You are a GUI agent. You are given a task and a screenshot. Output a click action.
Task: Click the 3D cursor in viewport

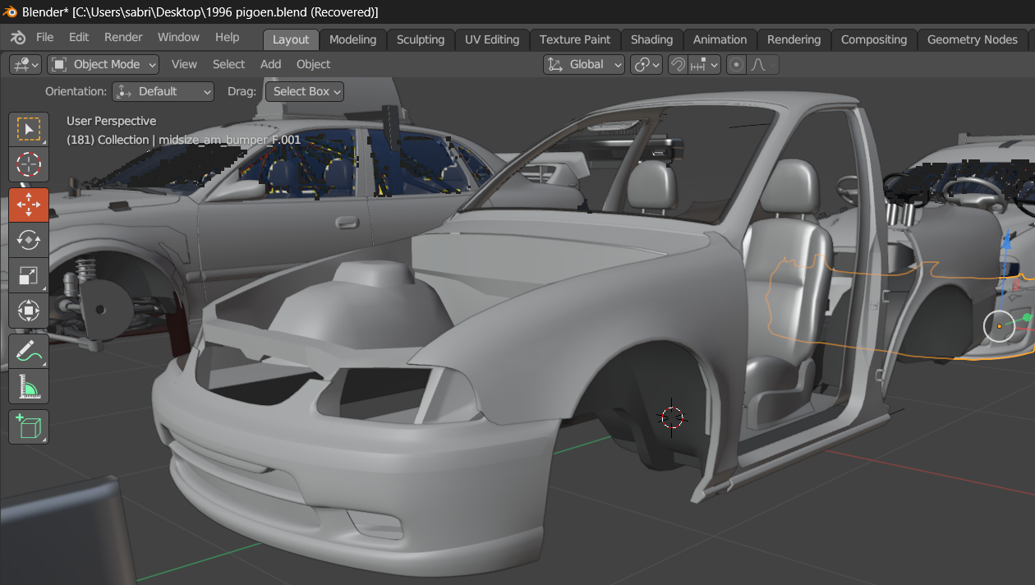pos(672,417)
